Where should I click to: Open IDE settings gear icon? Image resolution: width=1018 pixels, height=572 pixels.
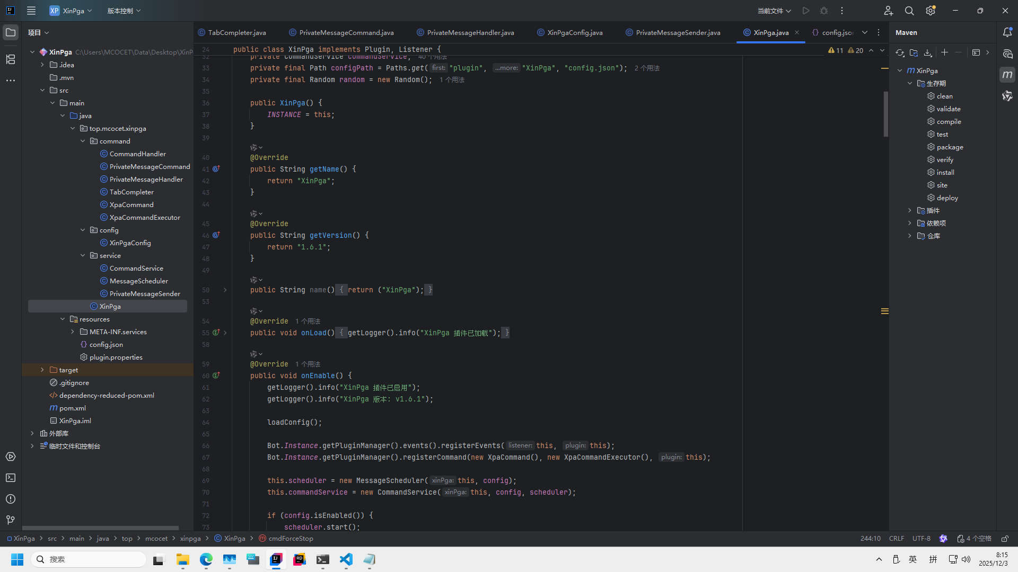931,11
